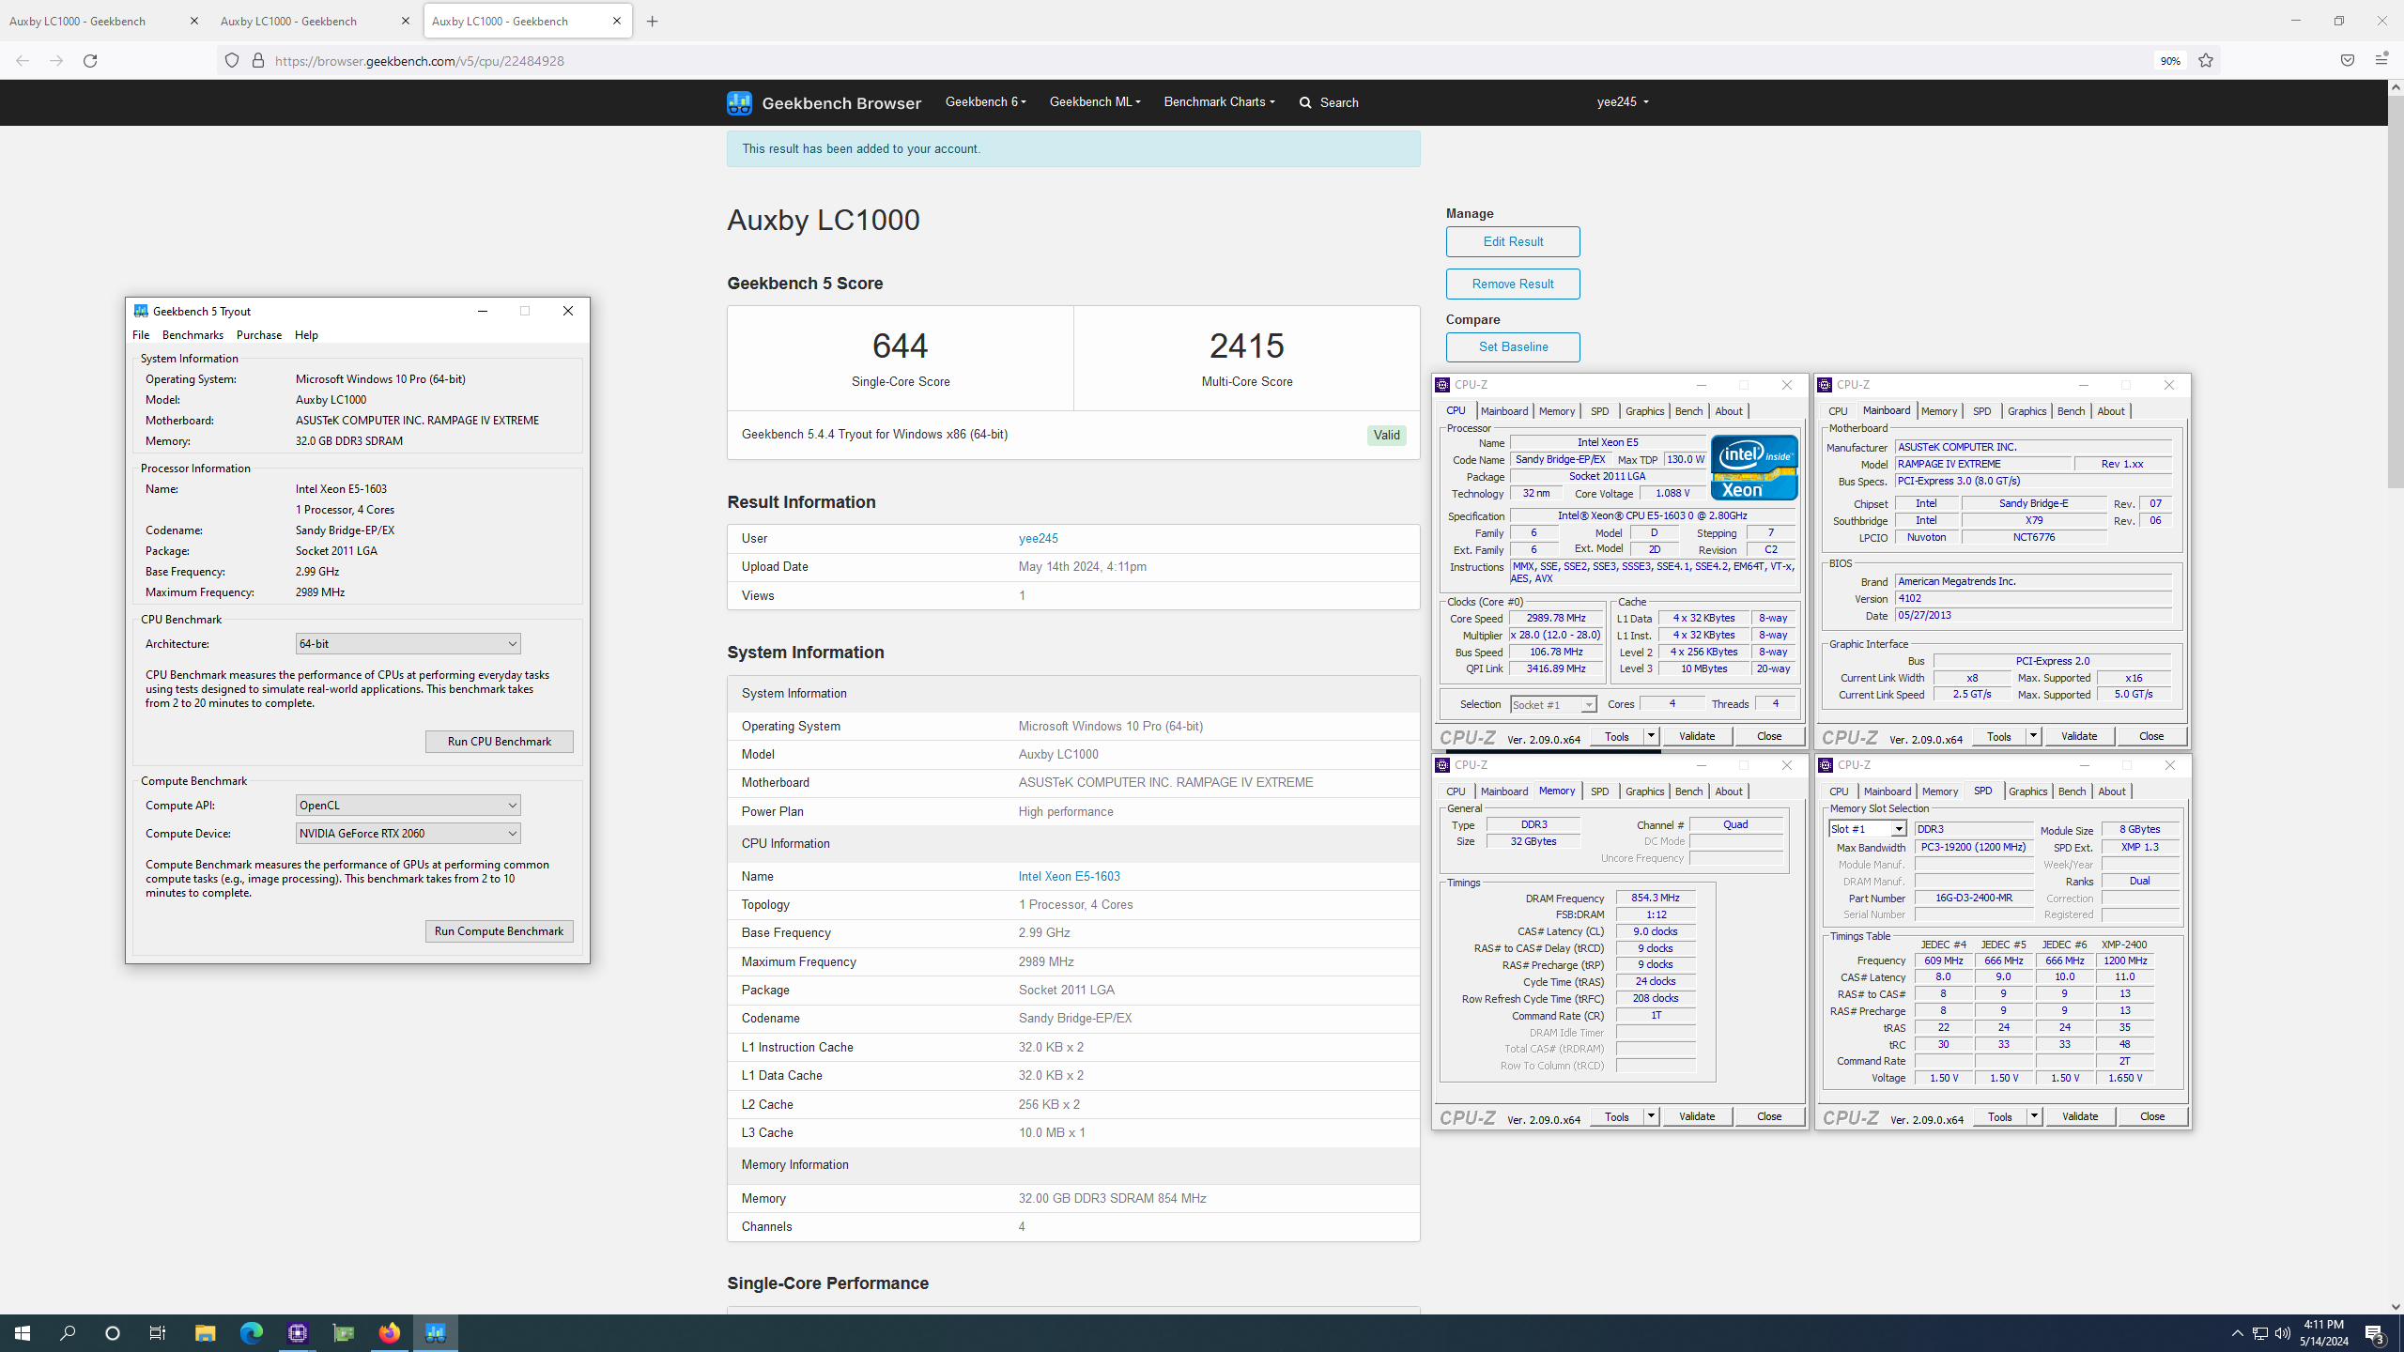
Task: Open the Compute API OpenCL dropdown
Action: [x=408, y=806]
